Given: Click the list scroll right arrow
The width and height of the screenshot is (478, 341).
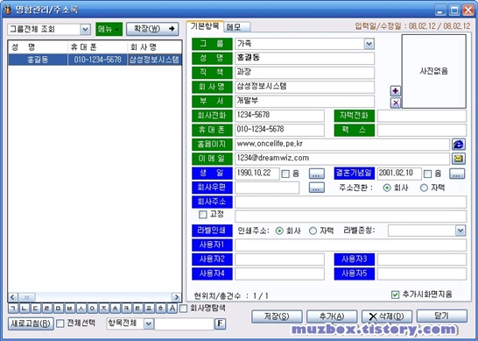Looking at the screenshot, I should 176,297.
